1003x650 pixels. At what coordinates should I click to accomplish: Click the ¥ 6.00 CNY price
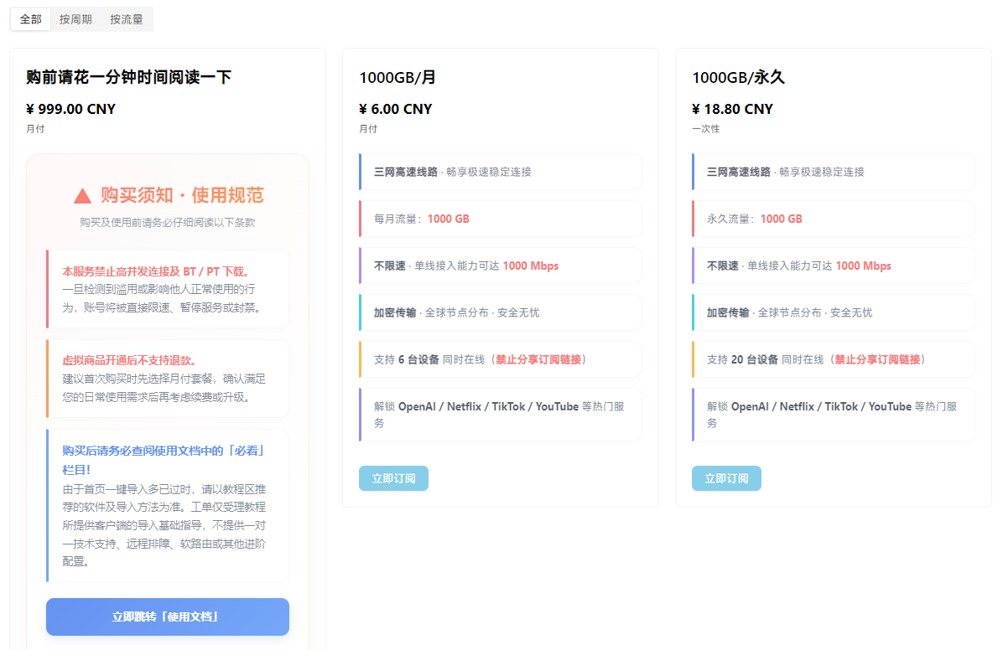[395, 109]
